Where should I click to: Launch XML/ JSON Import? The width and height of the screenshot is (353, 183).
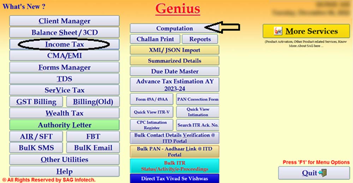tap(174, 50)
